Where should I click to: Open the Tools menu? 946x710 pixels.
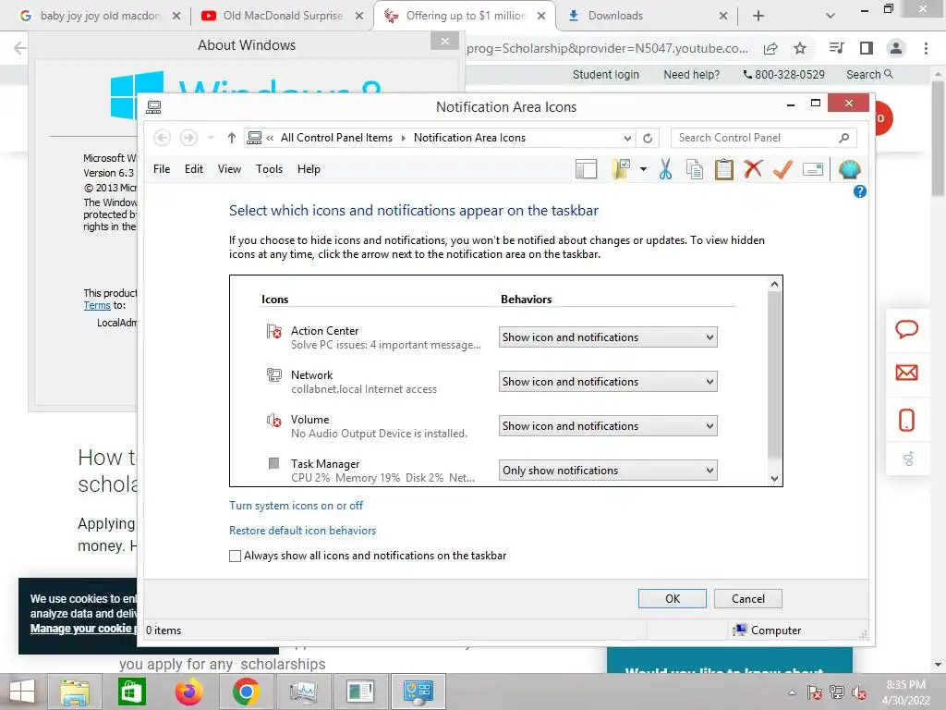pos(269,170)
